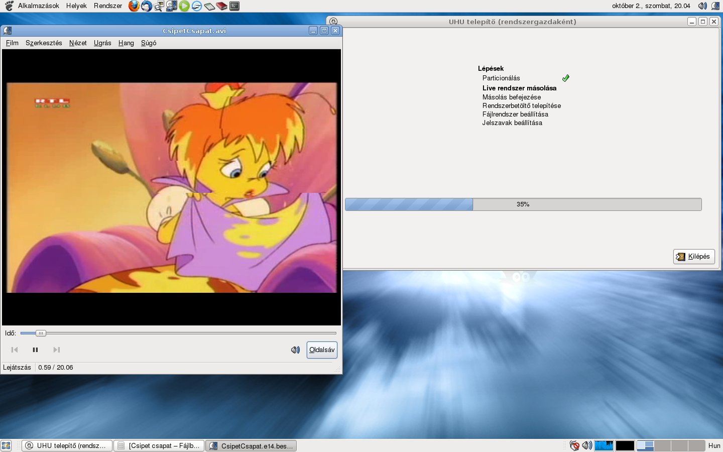
Task: Click the Live rendszer másolása step
Action: point(519,88)
